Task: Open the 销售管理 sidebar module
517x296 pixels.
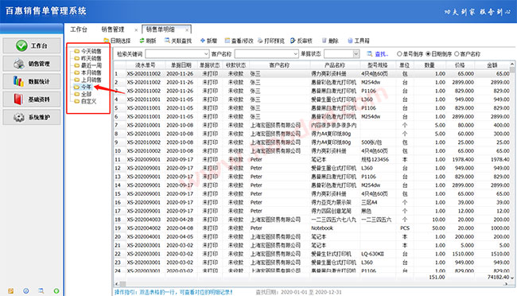Action: (x=32, y=64)
